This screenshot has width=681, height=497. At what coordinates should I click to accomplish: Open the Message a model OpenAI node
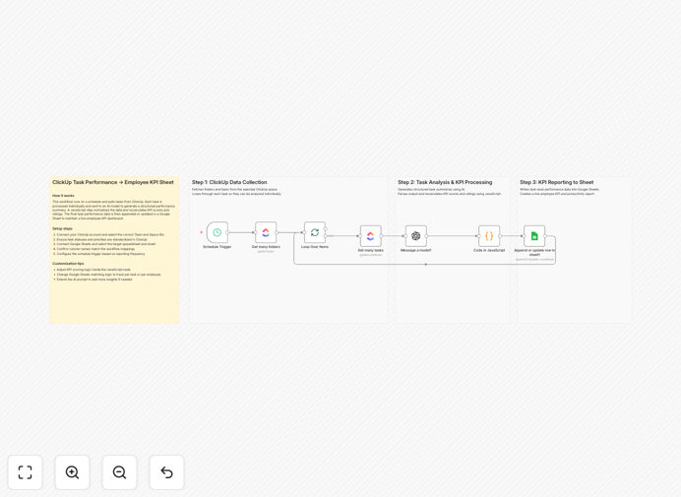[415, 236]
